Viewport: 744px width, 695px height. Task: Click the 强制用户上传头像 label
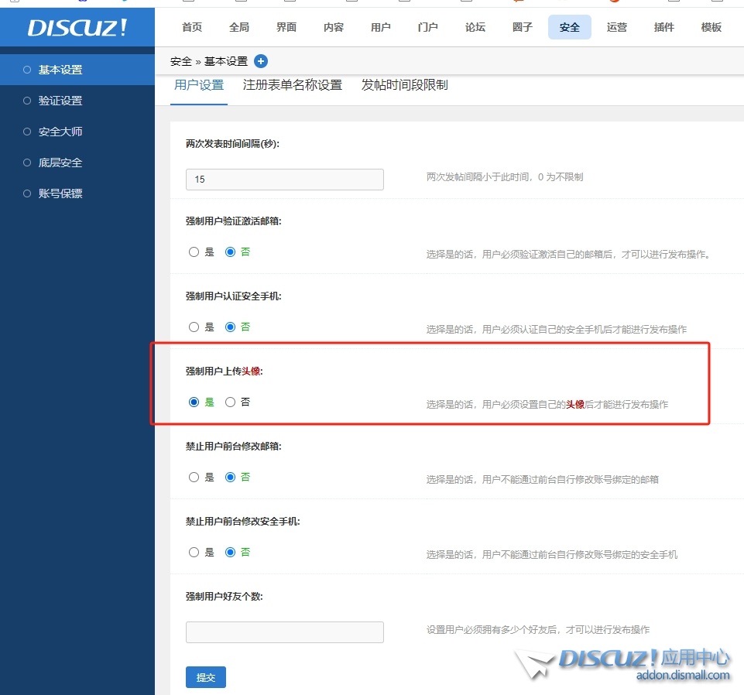click(224, 371)
